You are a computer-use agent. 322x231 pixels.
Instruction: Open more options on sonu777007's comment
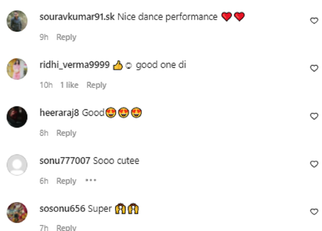(x=91, y=181)
